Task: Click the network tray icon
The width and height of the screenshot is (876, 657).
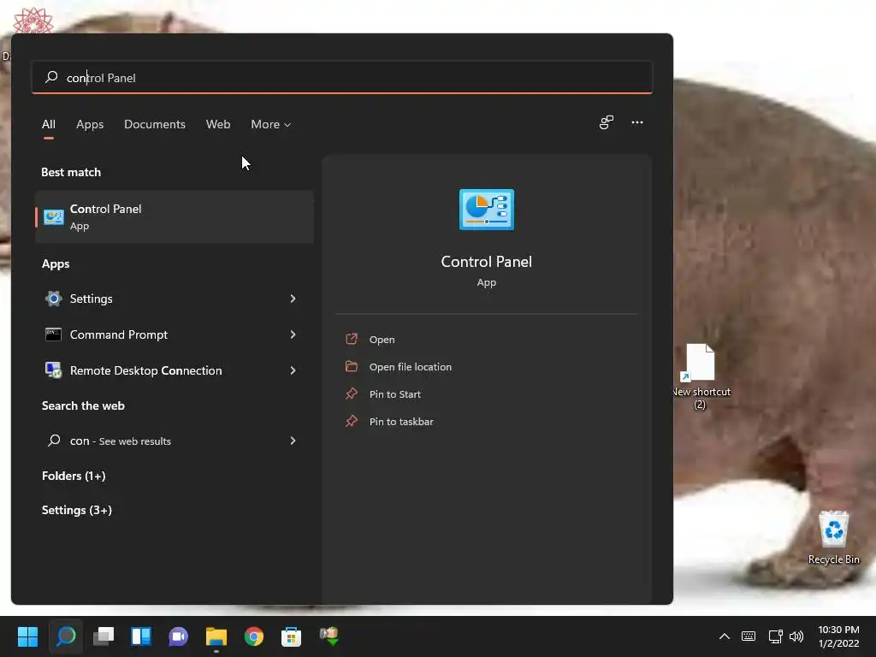Action: (x=775, y=636)
